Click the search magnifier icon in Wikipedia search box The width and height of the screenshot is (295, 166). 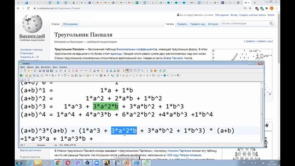pyautogui.click(x=271, y=24)
